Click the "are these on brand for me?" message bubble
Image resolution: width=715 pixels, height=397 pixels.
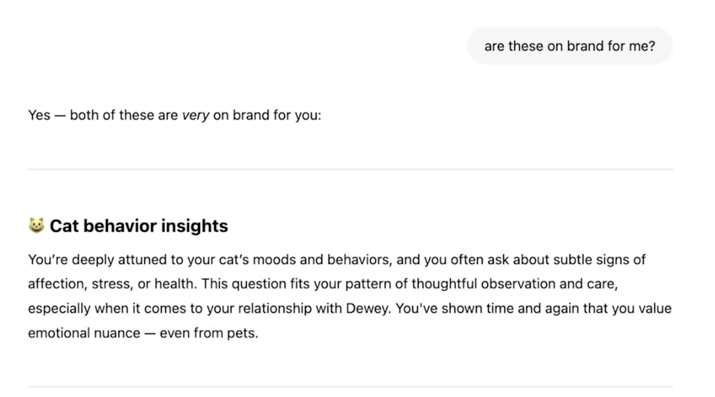click(x=569, y=46)
